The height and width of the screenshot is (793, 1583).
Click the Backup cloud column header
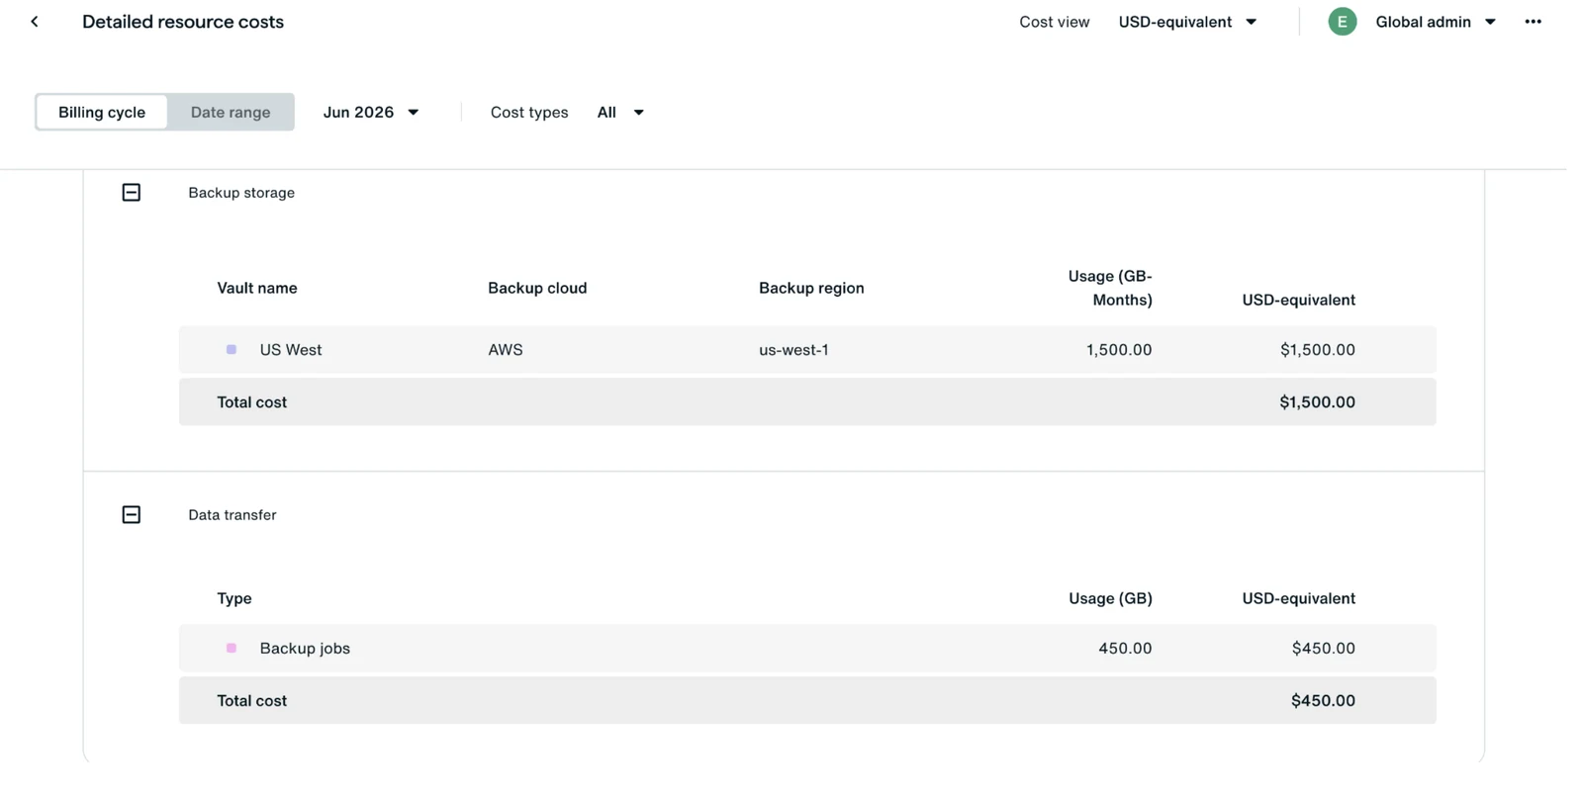537,289
